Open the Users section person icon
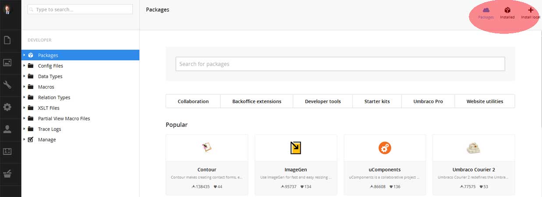Viewport: 542px width, 197px height. point(7,129)
